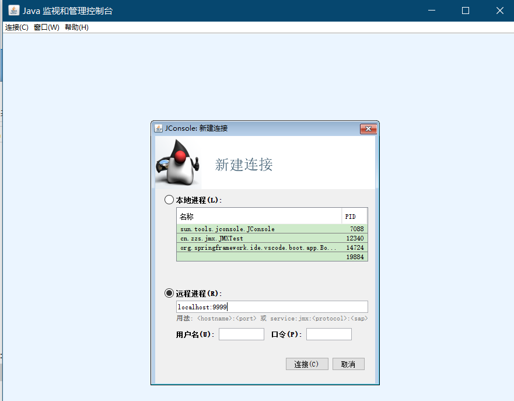Click the Duke mascot image in dialog header
Image resolution: width=514 pixels, height=401 pixels.
coord(177,162)
